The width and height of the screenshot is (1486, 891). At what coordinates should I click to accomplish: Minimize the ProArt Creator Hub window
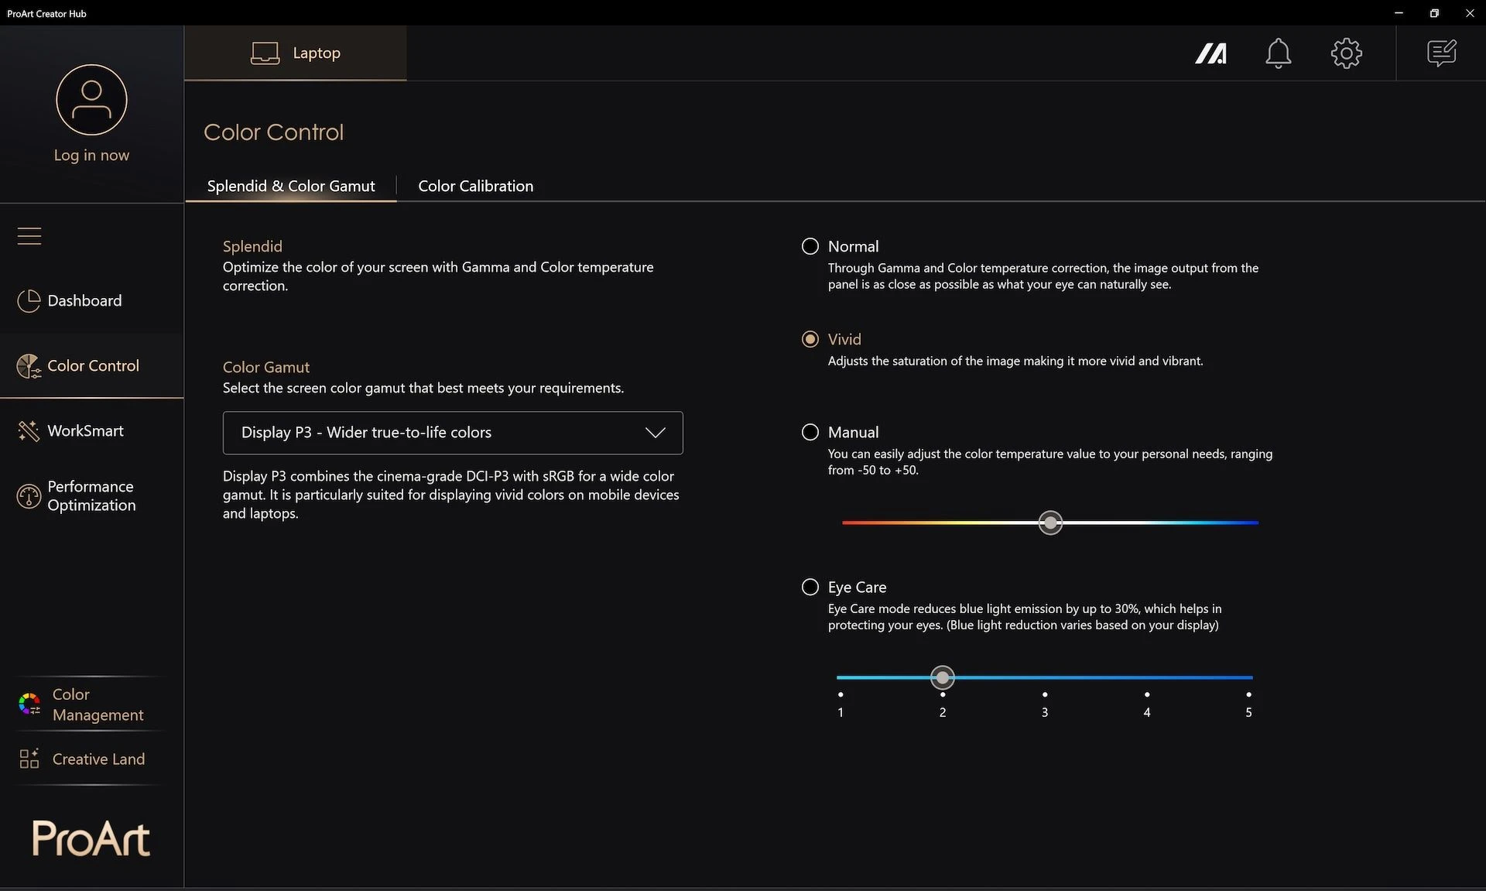(x=1399, y=13)
